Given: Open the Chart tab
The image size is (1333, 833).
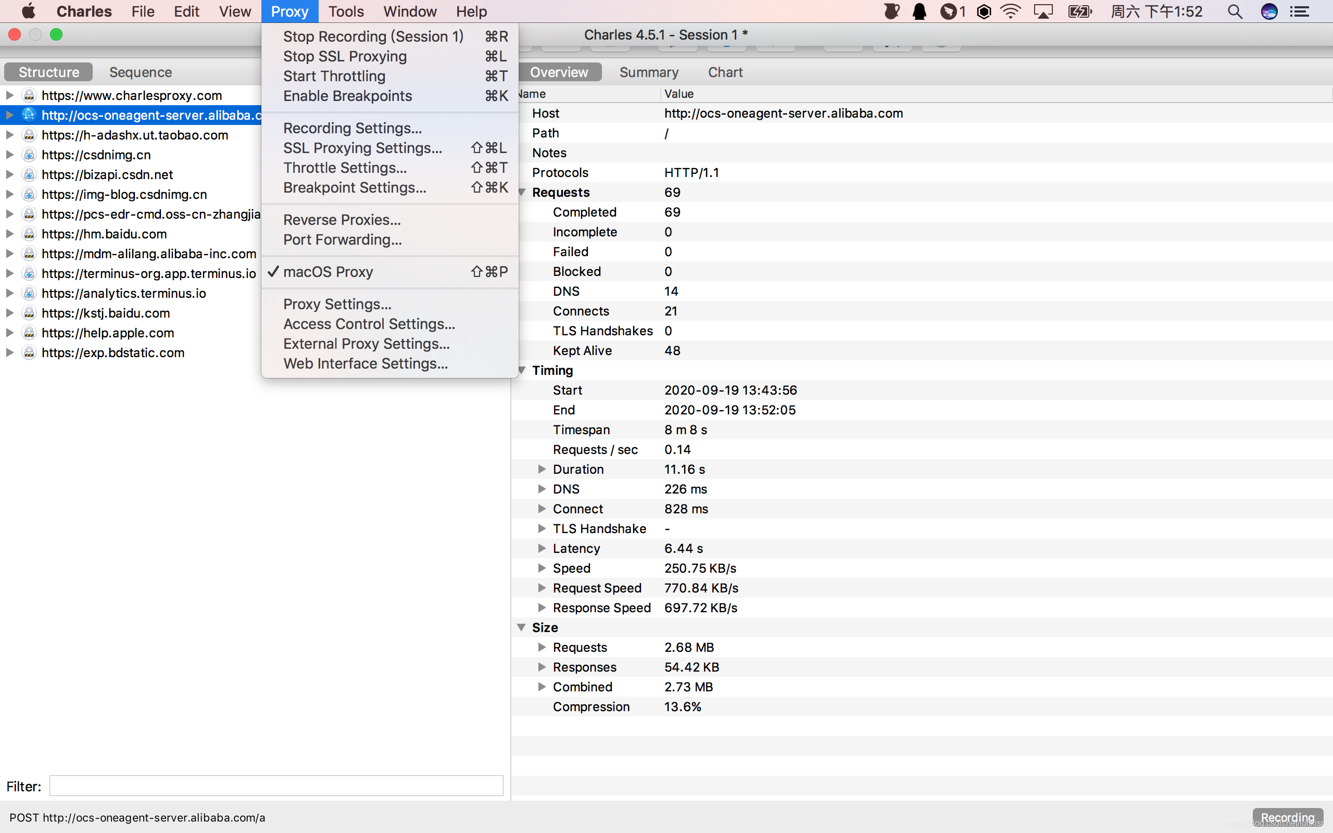Looking at the screenshot, I should 725,72.
